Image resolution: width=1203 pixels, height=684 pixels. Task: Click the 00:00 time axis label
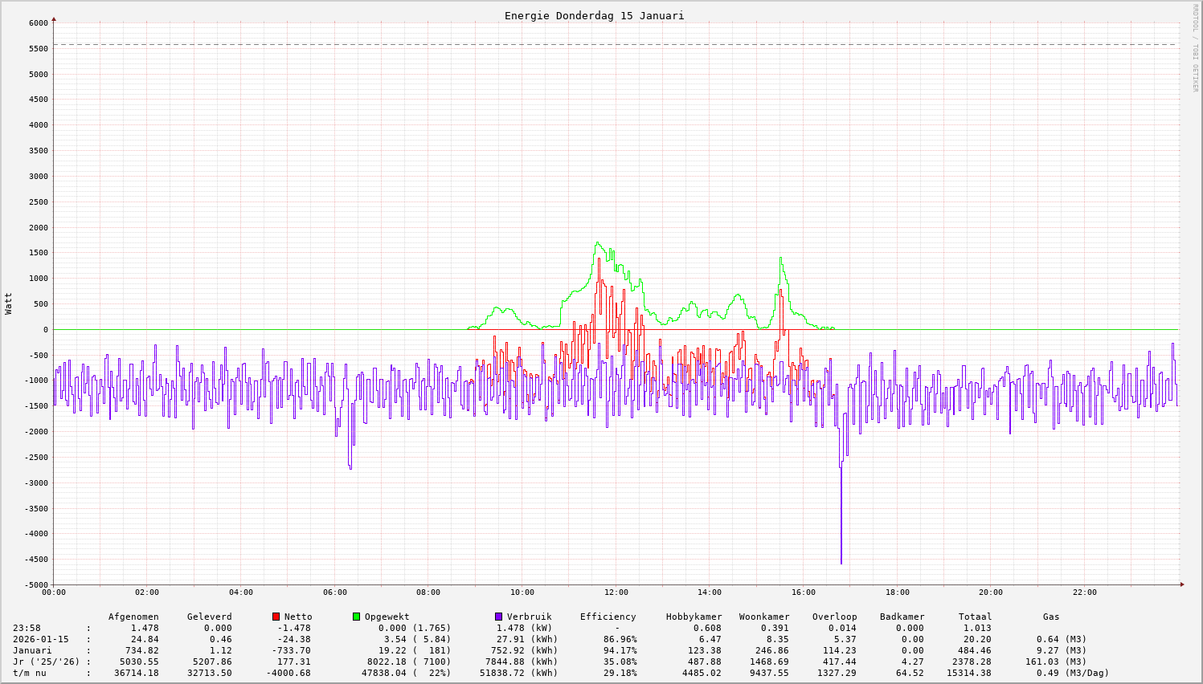tap(54, 592)
